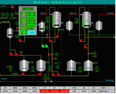Click the green auto-mode indicator in the controller popup

26,33
